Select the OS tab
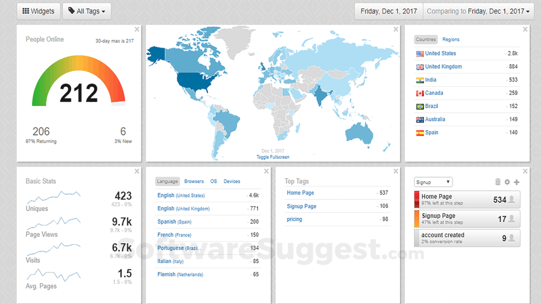 click(214, 181)
